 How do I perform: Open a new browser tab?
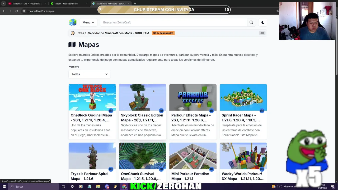point(135,4)
